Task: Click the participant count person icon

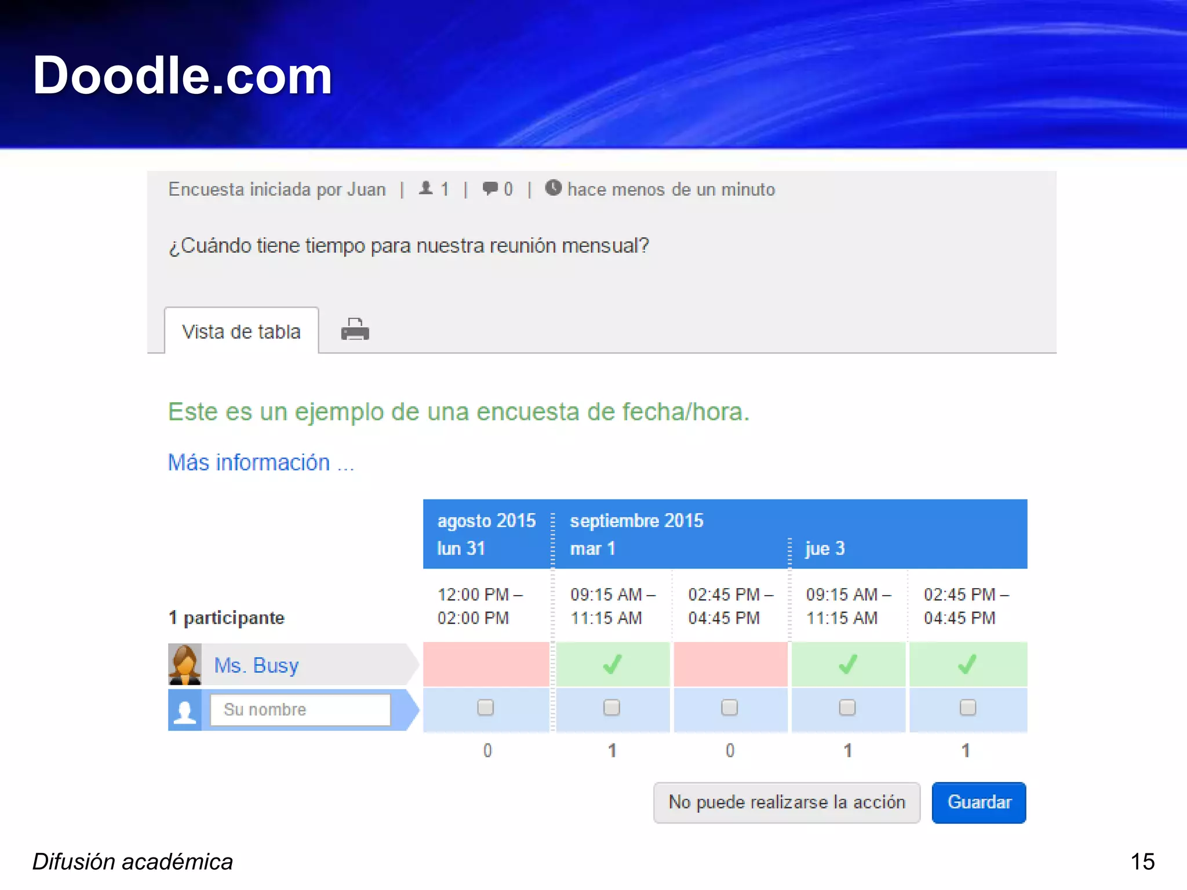Action: (425, 188)
